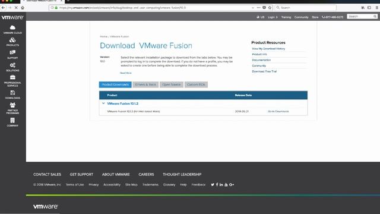Screen dimensions: 380x214
Task: Click the Go to Downloads link
Action: [278, 111]
